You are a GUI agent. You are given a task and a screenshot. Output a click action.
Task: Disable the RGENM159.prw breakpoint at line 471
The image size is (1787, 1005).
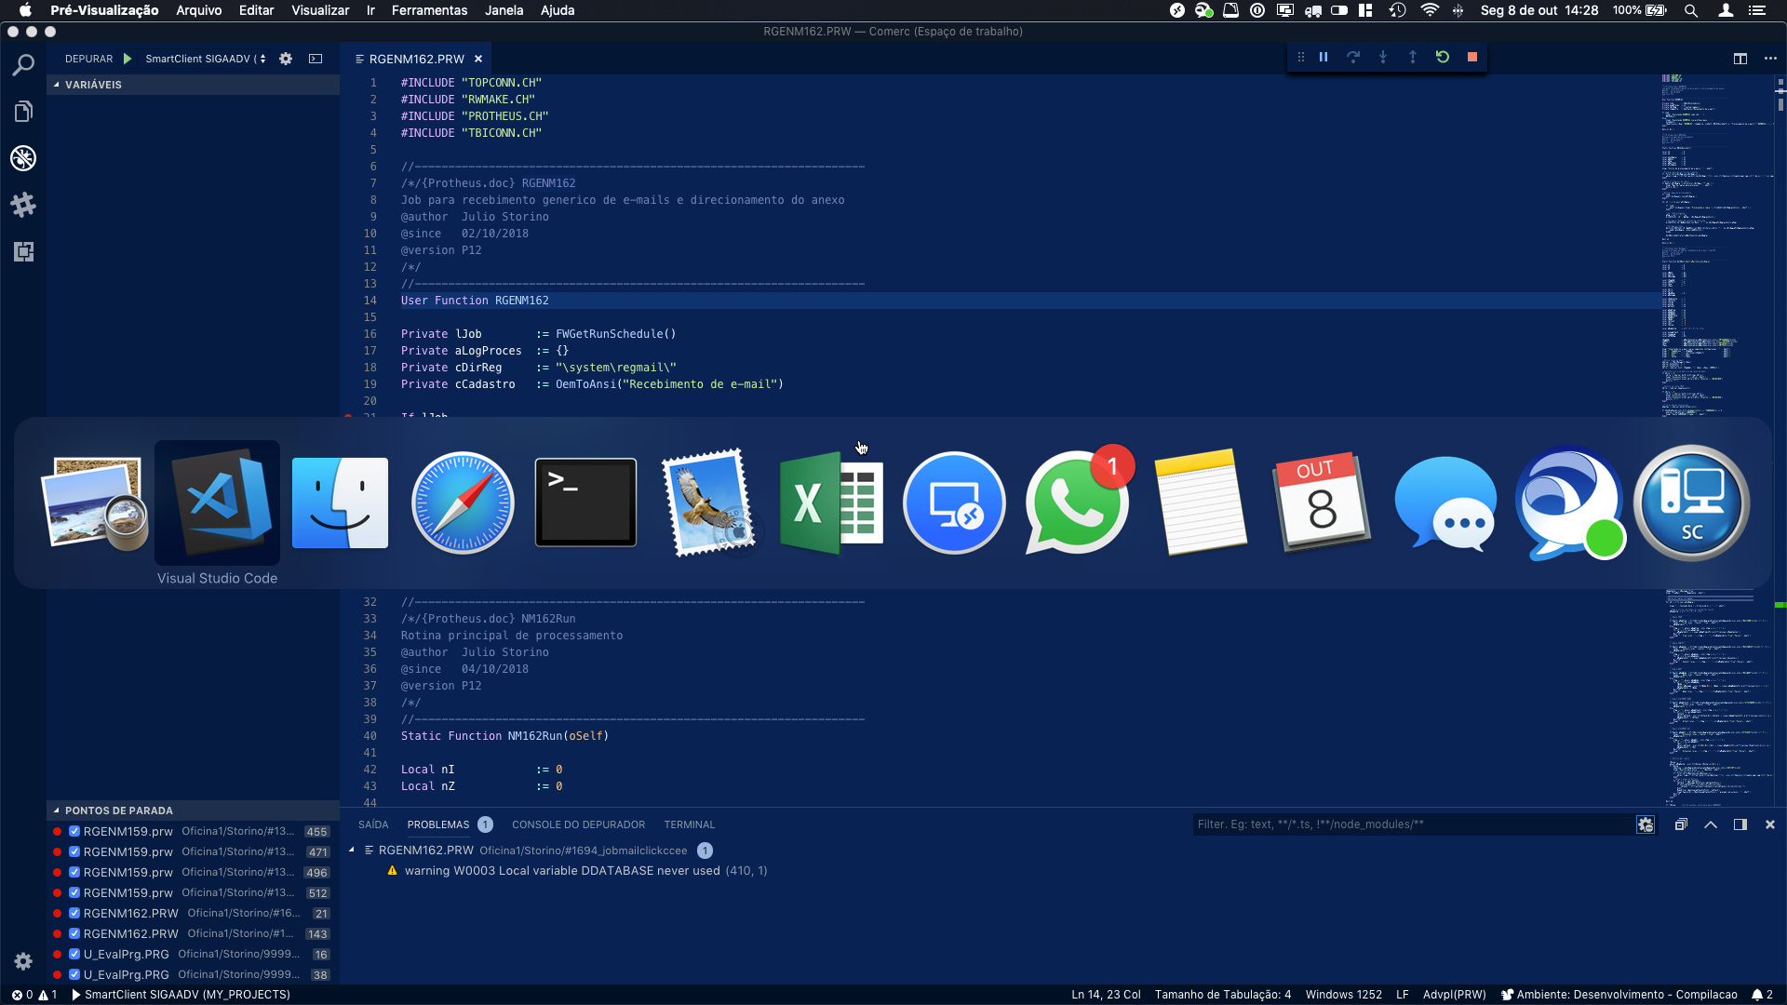click(74, 851)
